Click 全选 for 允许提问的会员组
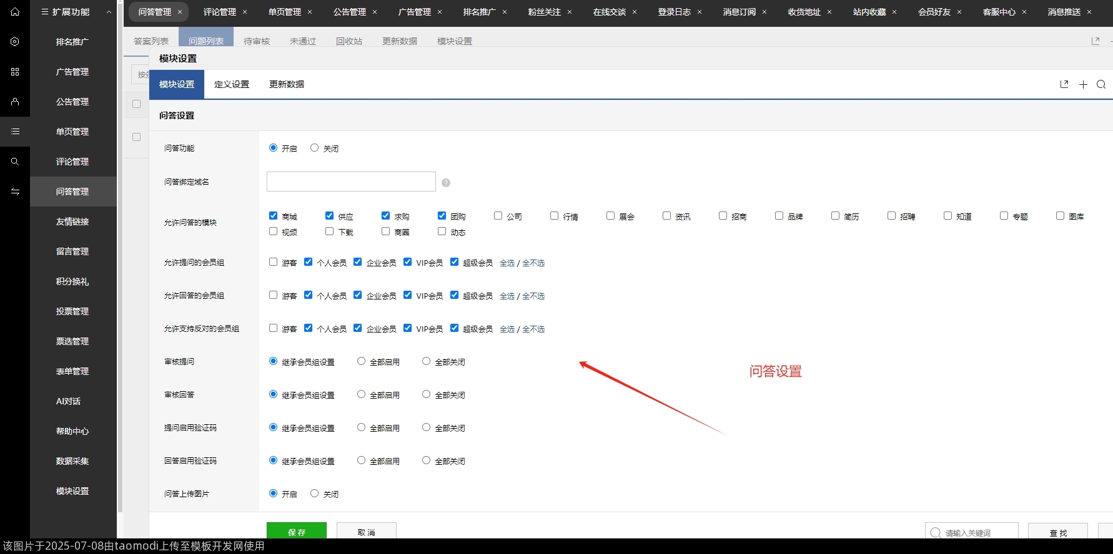 tap(507, 263)
